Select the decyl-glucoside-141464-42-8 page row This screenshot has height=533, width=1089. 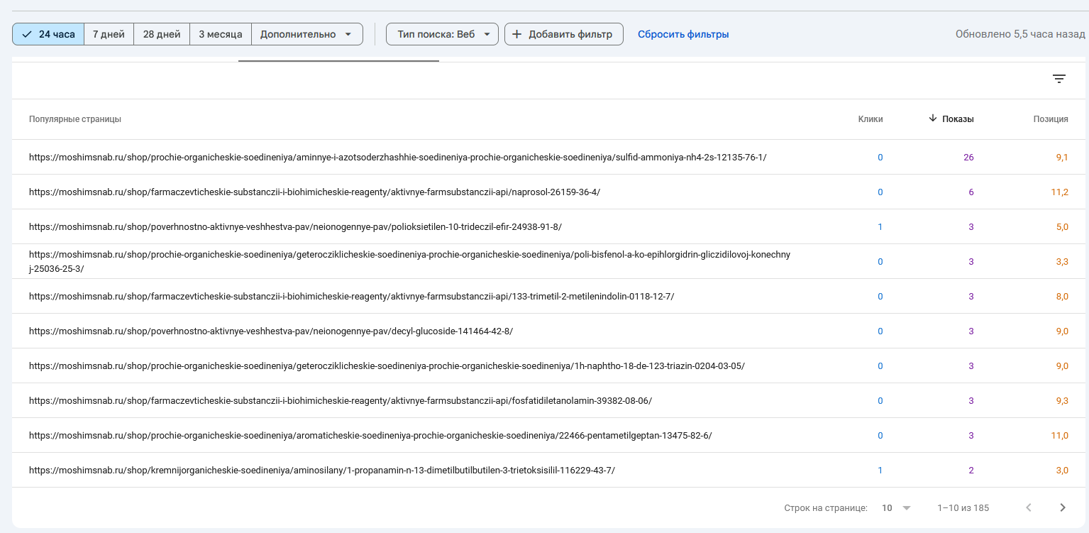[x=270, y=331]
